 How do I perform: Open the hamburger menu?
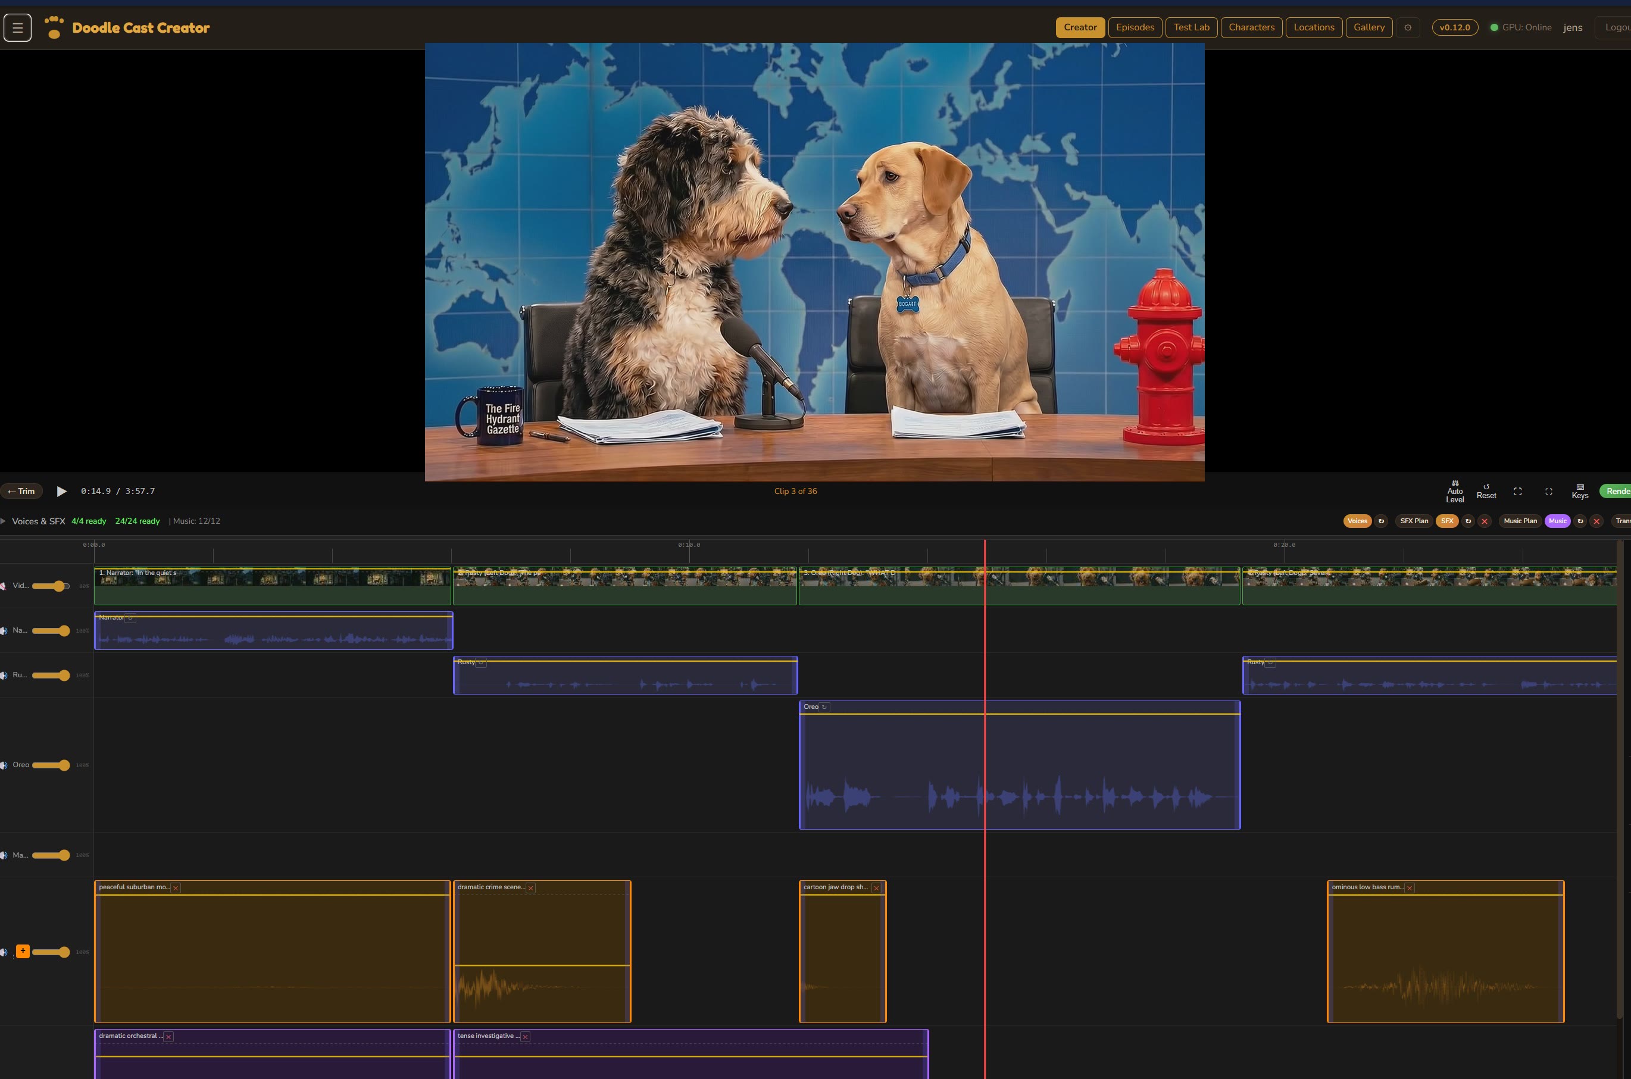pos(17,27)
